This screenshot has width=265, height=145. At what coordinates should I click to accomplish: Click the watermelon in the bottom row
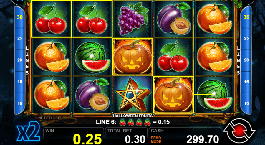click(x=214, y=94)
